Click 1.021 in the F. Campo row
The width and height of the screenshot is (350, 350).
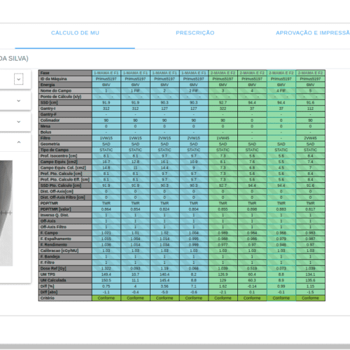click(106, 233)
